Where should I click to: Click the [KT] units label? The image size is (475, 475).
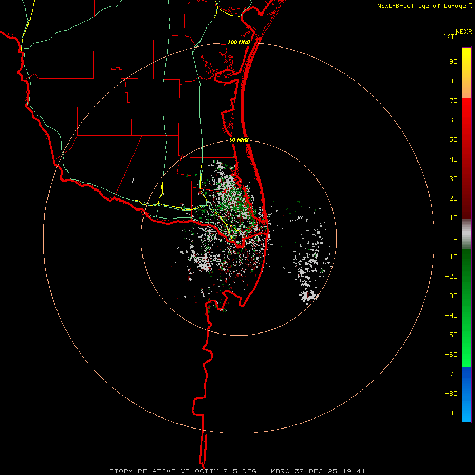(451, 36)
